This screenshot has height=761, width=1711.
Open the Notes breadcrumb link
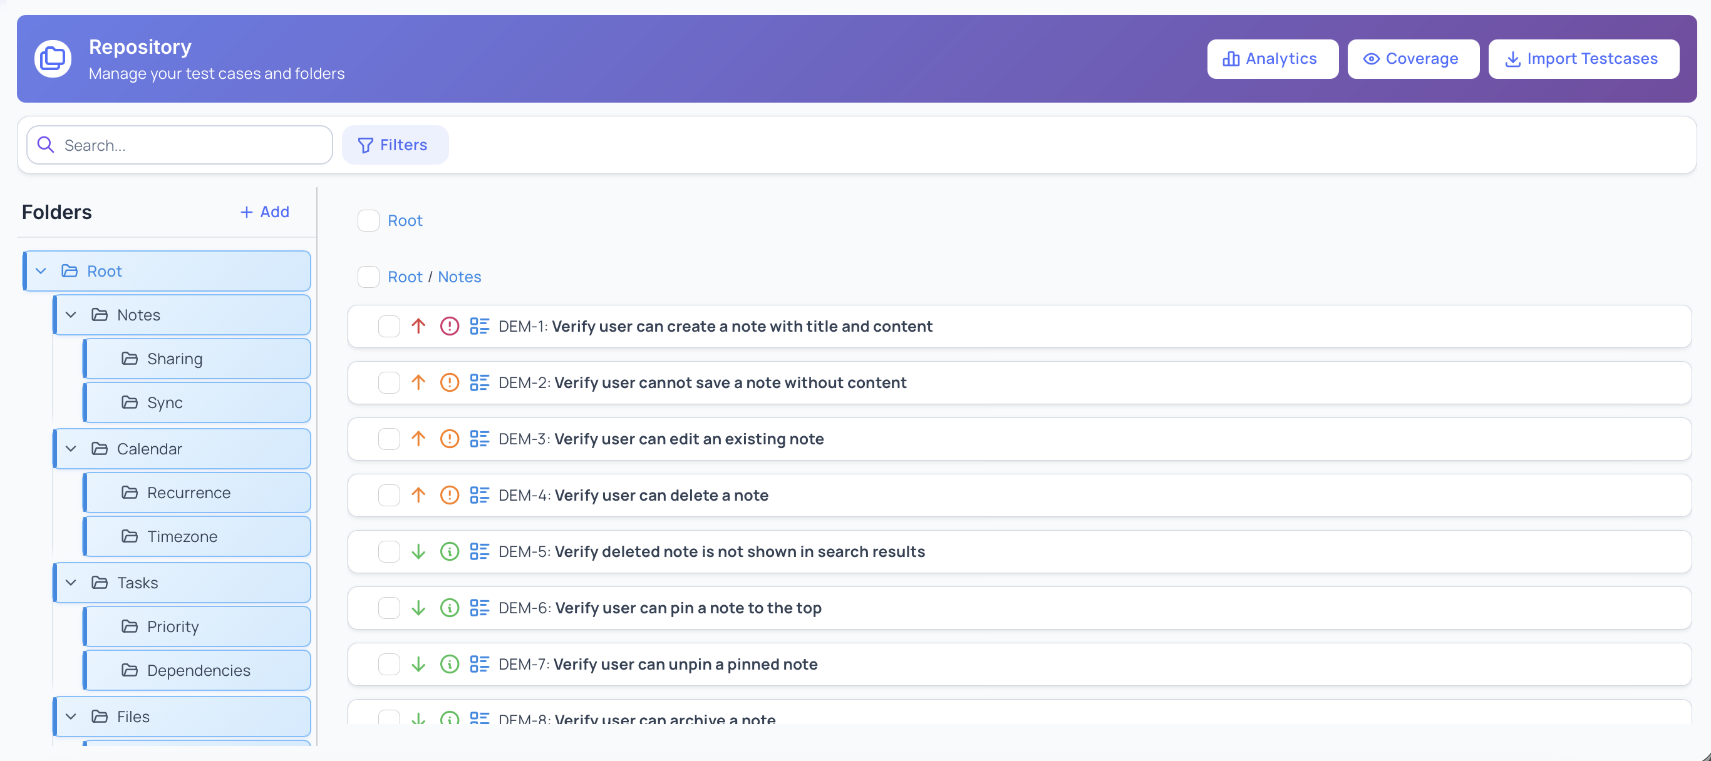point(460,277)
